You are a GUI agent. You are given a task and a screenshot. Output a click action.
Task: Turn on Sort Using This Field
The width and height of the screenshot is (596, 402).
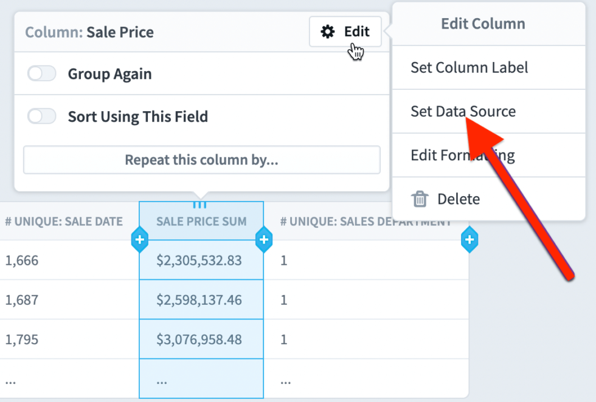(41, 115)
